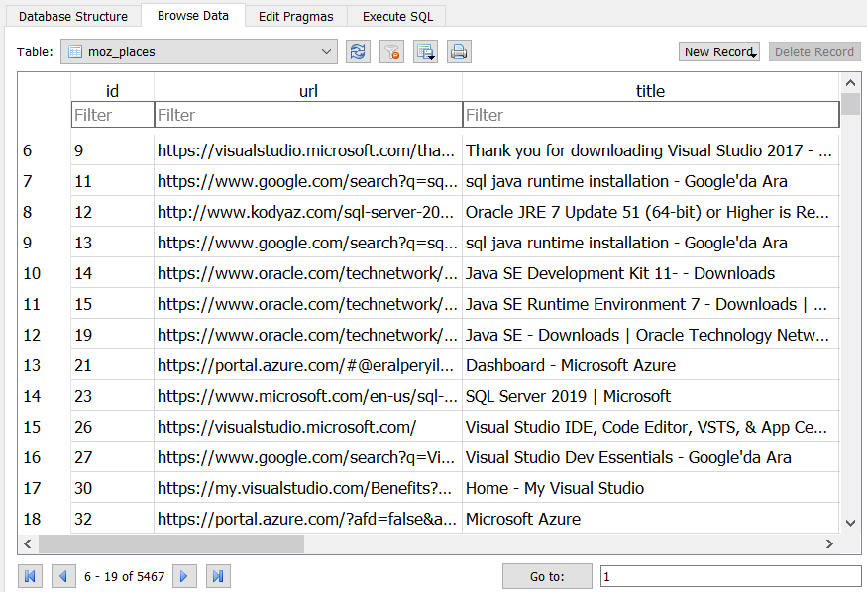867x592 pixels.
Task: Select the kodyaz.com sql-server url cell
Action: point(308,212)
